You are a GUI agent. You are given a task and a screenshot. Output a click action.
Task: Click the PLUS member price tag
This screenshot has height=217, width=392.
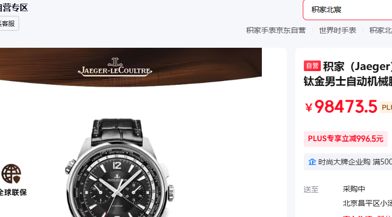pos(386,107)
